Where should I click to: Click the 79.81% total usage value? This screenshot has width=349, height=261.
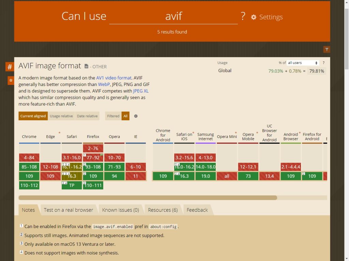[317, 71]
